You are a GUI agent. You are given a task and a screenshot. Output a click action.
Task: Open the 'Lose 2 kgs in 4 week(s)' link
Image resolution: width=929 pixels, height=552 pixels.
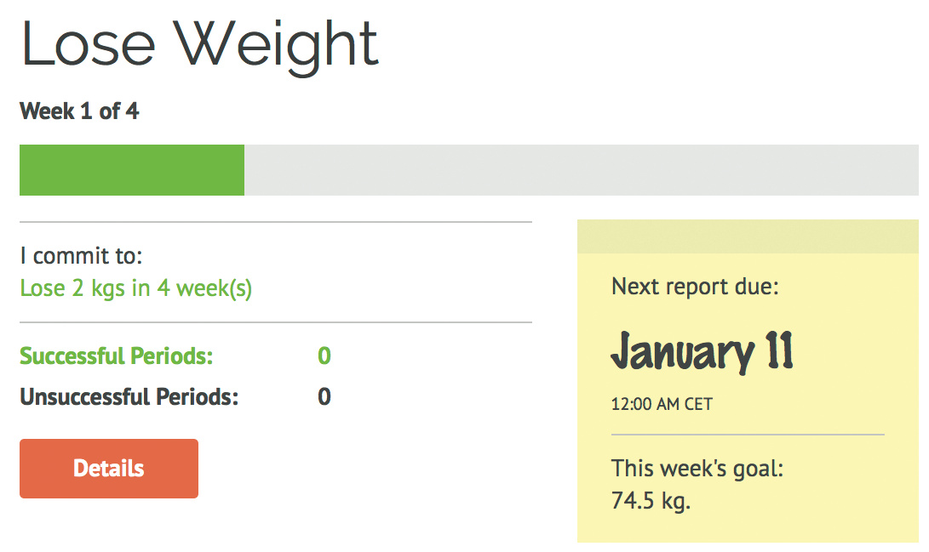tap(136, 288)
